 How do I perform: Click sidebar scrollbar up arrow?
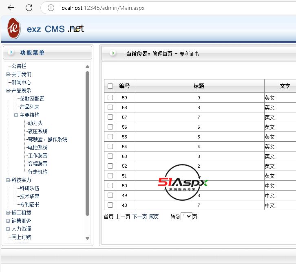point(87,66)
